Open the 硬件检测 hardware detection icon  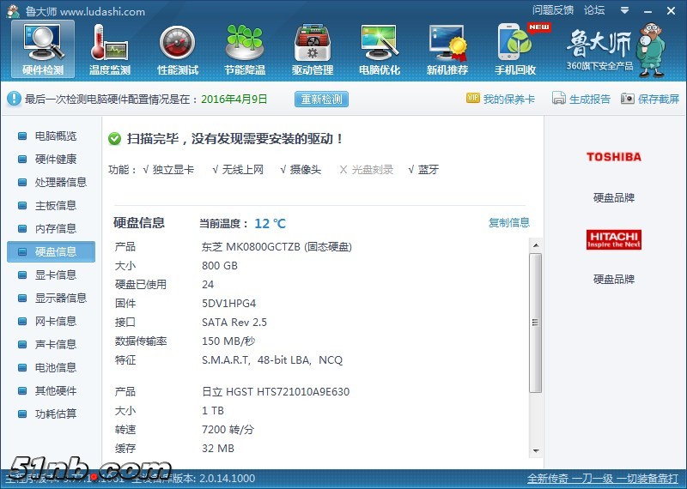click(x=43, y=48)
